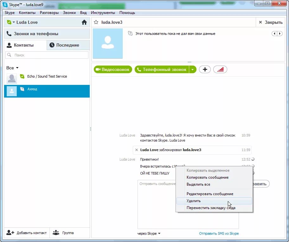The width and height of the screenshot is (289, 242).
Task: Switch to the Контакты tab
Action: click(25, 45)
